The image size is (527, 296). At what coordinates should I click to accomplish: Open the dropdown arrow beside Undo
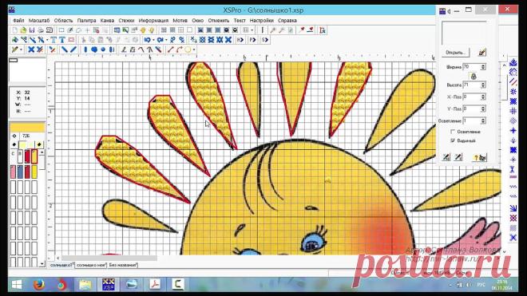pyautogui.click(x=153, y=40)
